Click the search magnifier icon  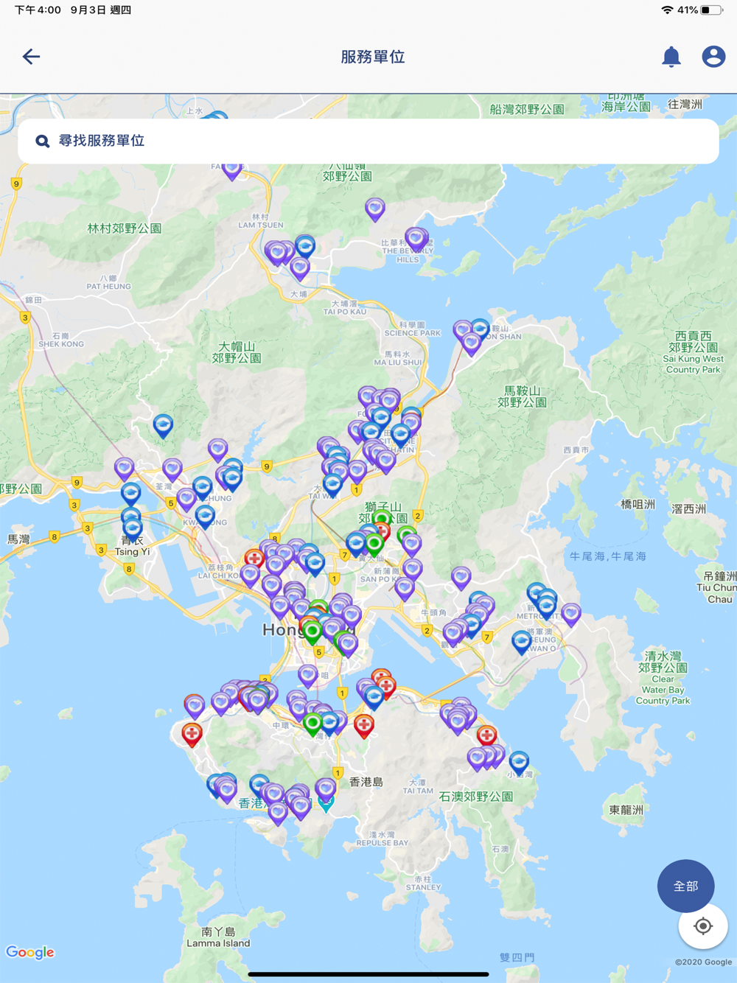point(43,141)
